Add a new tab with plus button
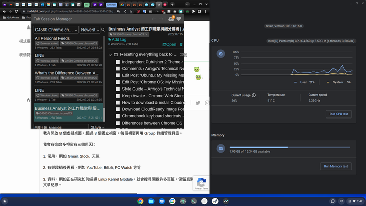 [x=172, y=5]
